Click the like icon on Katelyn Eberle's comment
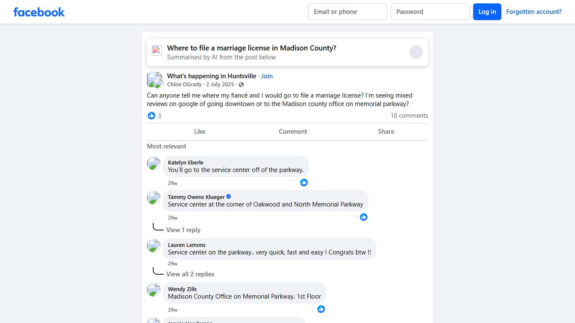 click(x=304, y=183)
